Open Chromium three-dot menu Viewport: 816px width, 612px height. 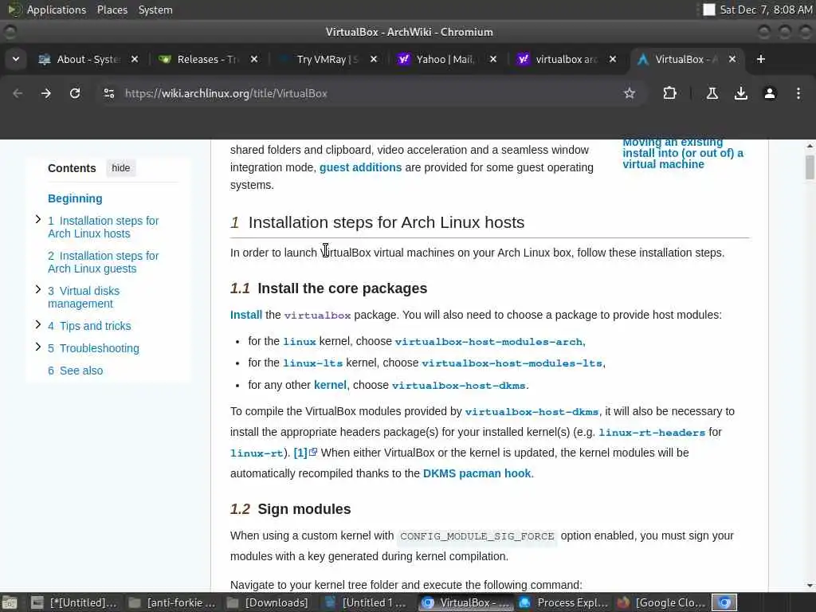point(798,93)
